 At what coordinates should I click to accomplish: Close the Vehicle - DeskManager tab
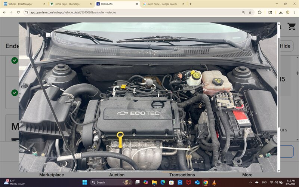[44, 4]
